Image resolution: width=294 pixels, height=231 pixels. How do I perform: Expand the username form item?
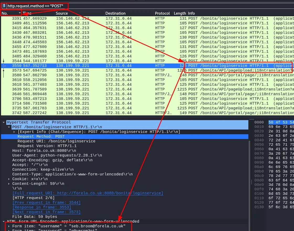tap(9, 226)
